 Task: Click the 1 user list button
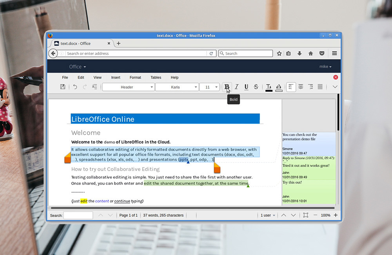pyautogui.click(x=268, y=215)
